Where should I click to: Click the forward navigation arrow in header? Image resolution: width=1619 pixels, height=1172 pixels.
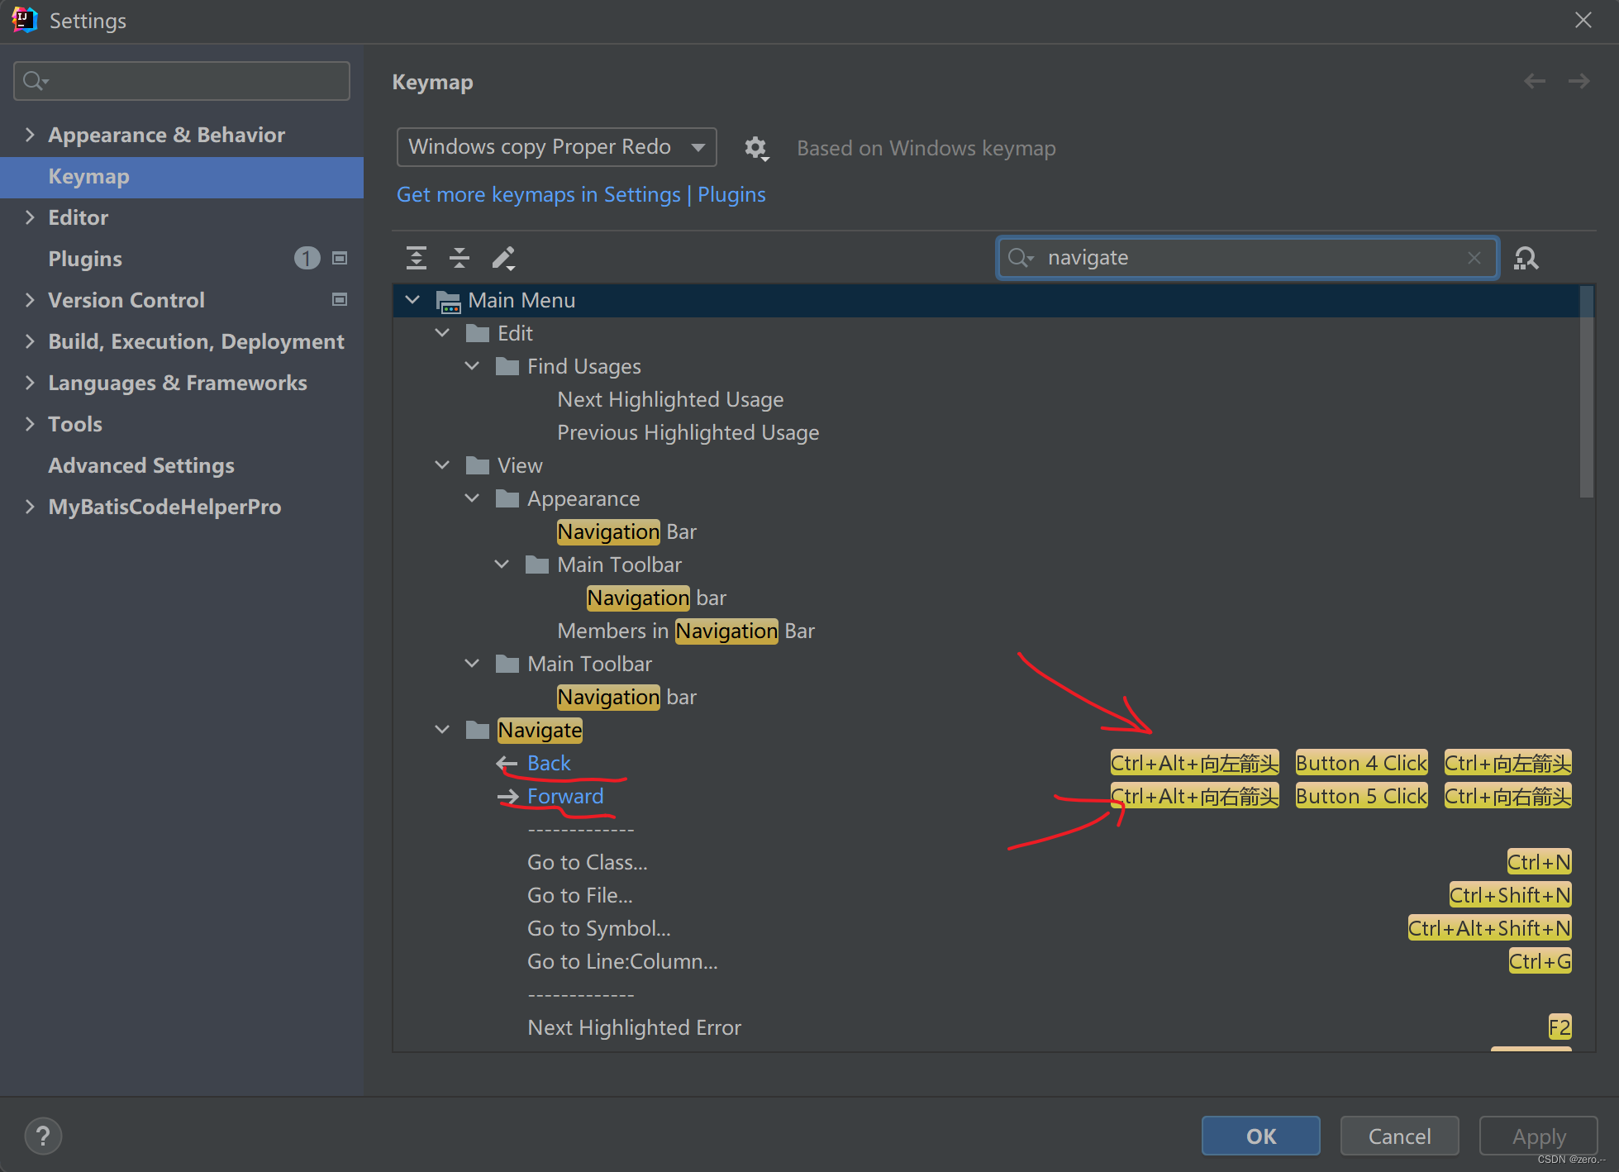coord(1579,81)
